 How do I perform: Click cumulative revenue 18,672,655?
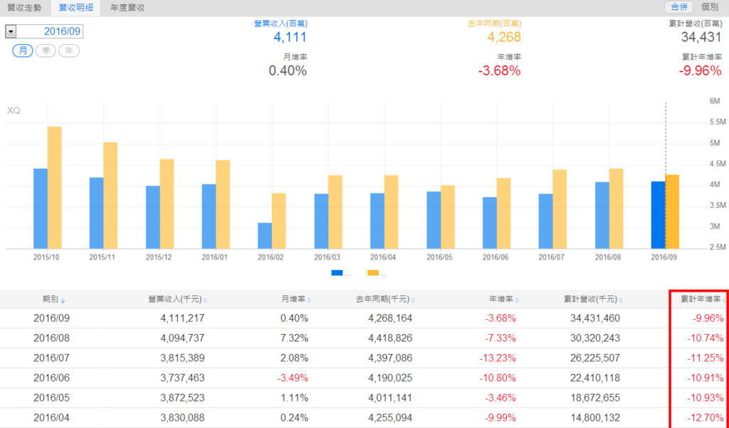[595, 398]
